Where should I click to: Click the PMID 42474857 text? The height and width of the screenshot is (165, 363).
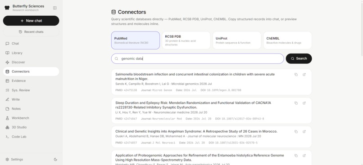coord(126,143)
